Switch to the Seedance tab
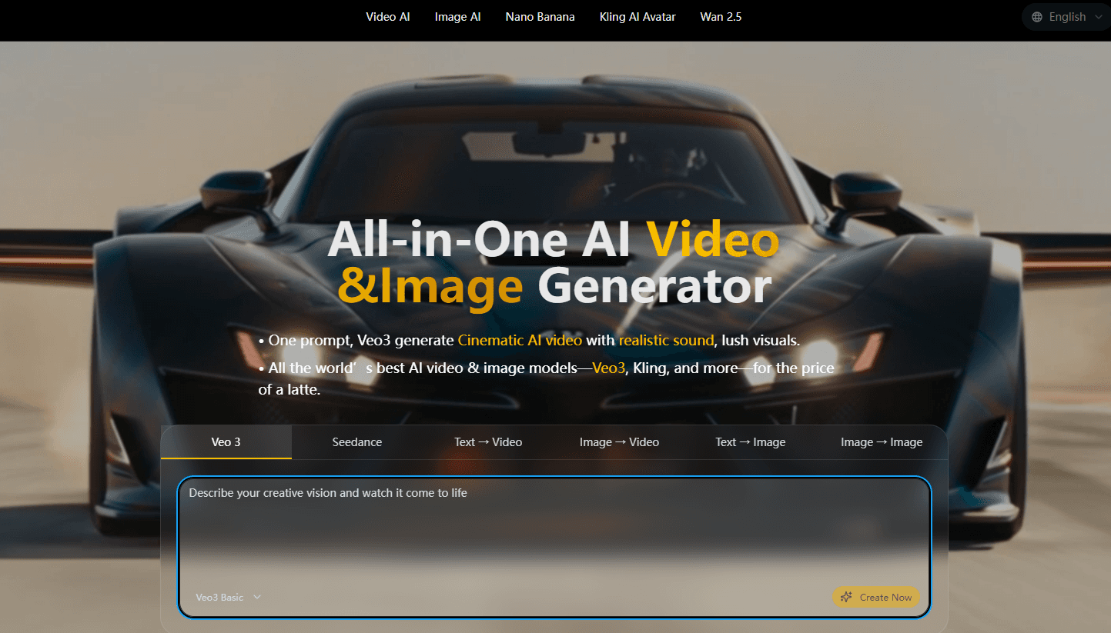 356,442
